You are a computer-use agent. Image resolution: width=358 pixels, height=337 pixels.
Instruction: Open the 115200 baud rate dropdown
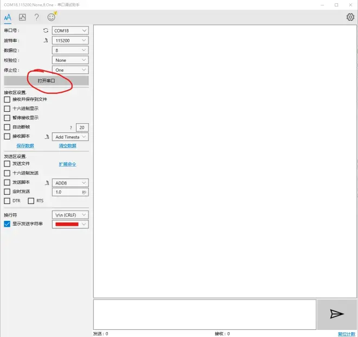(70, 41)
